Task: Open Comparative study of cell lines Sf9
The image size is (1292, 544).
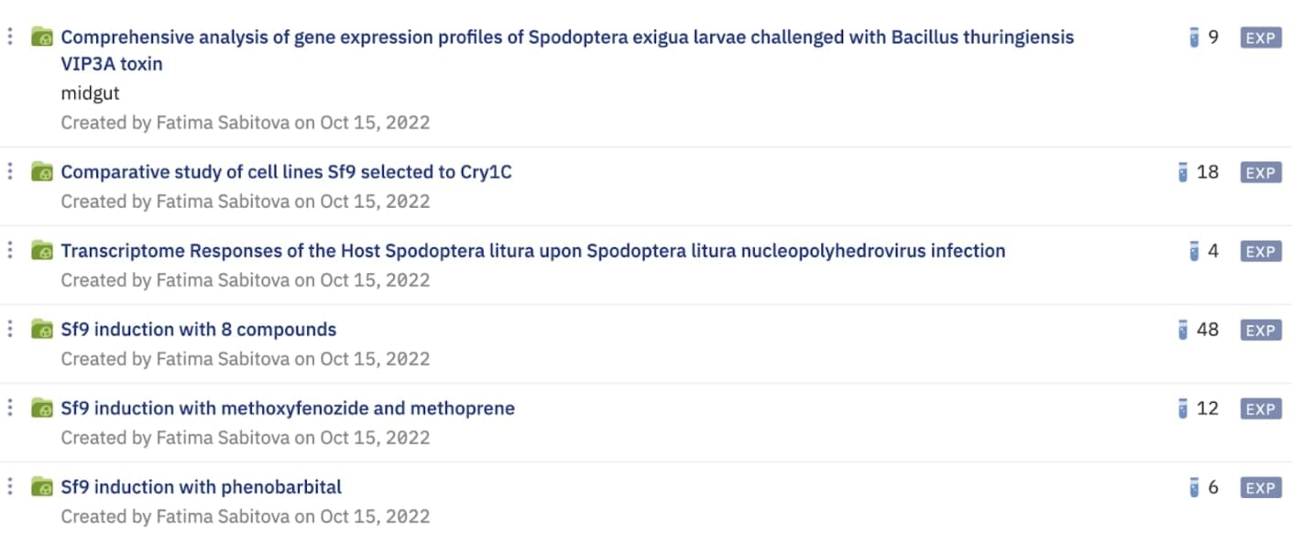Action: click(x=286, y=172)
